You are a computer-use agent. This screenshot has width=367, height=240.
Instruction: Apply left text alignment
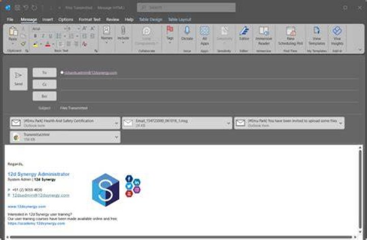point(61,44)
